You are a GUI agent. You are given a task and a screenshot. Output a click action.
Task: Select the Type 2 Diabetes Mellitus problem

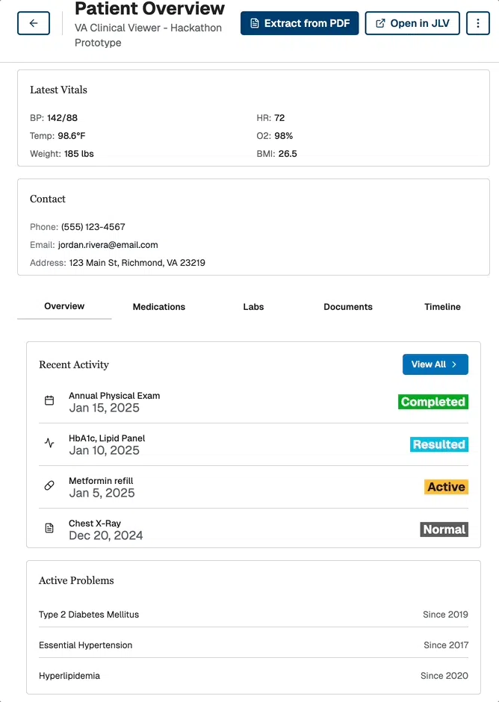(x=89, y=615)
